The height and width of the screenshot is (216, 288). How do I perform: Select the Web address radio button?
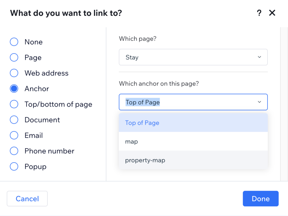(x=14, y=73)
